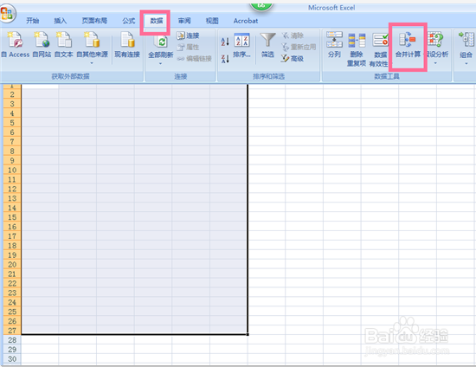Expand the 组合 group dropdown arrow
Screen dimensions: 476x367
point(466,63)
